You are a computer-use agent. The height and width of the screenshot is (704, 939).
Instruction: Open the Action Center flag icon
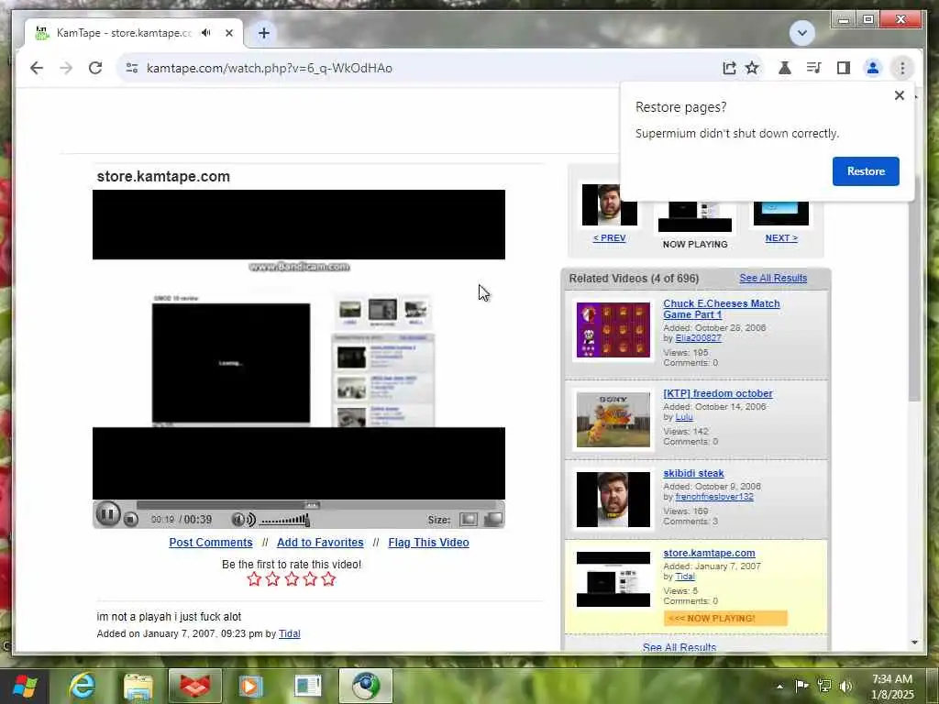click(x=801, y=686)
